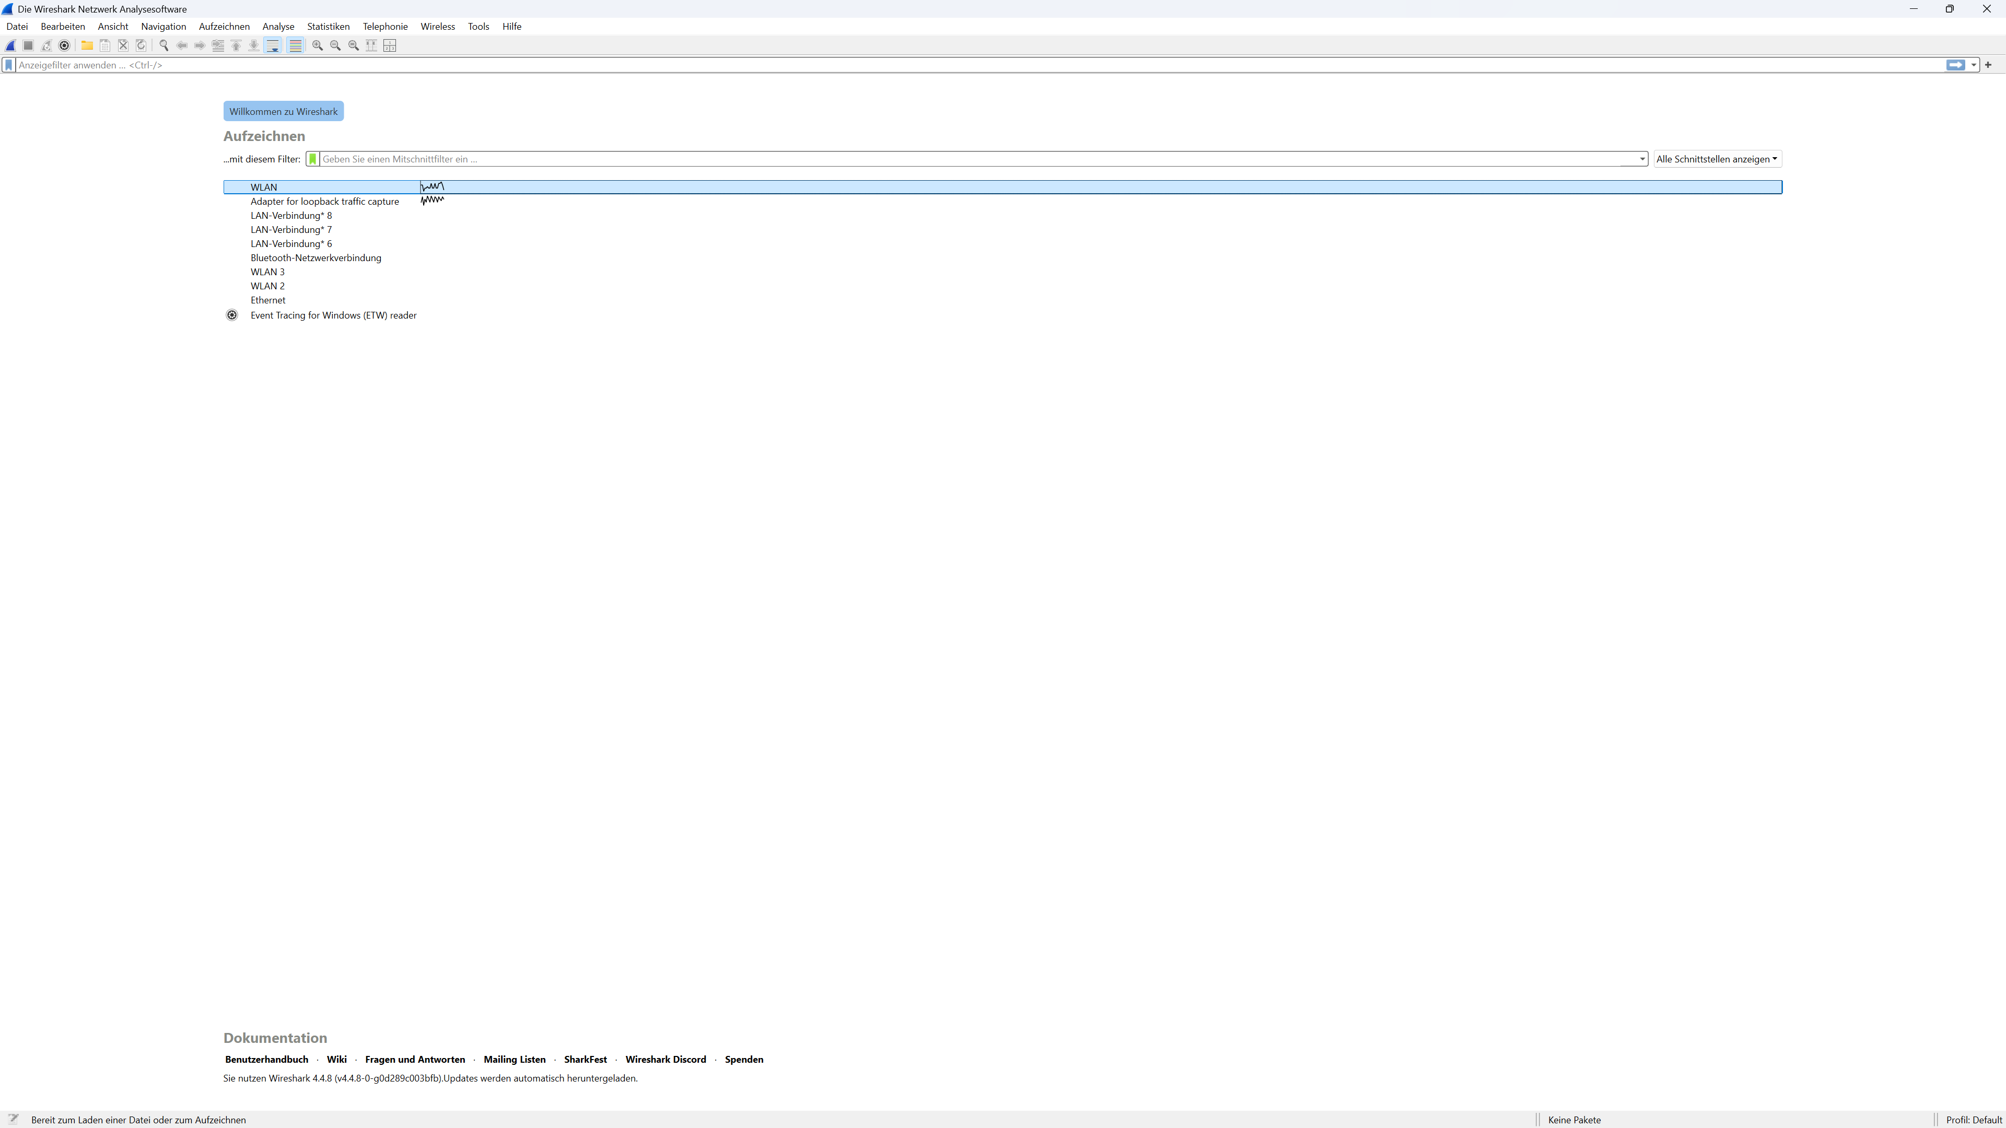The image size is (2006, 1128).
Task: Start capture with the shark fin icon
Action: pyautogui.click(x=11, y=45)
